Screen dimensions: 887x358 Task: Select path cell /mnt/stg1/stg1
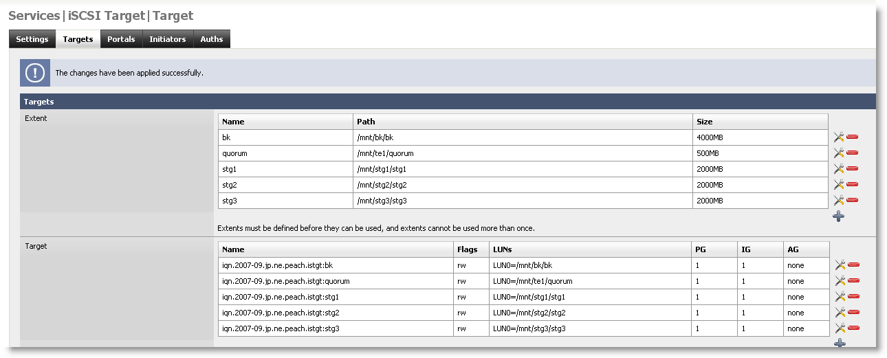click(x=523, y=169)
